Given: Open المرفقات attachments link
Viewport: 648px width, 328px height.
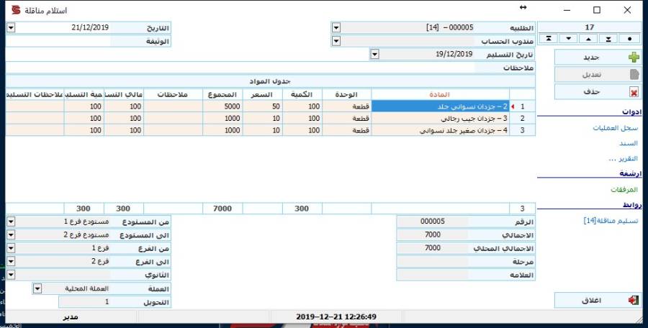Looking at the screenshot, I should (624, 190).
